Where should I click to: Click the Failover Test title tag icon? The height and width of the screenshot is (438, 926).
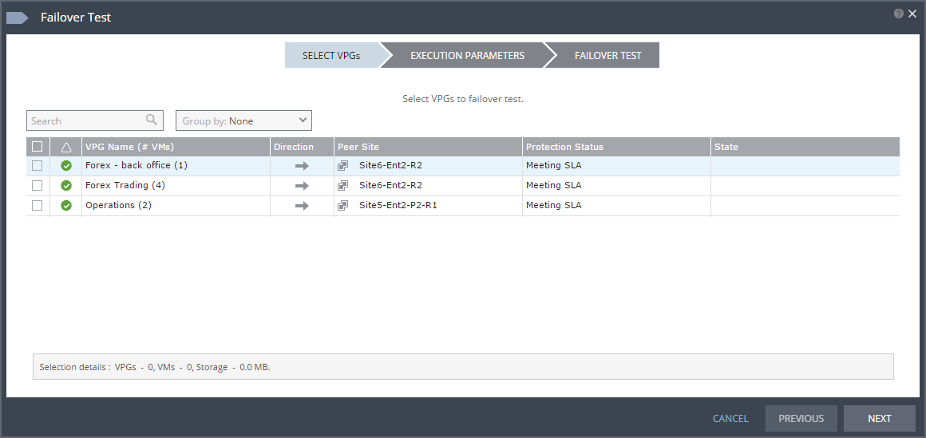[17, 18]
